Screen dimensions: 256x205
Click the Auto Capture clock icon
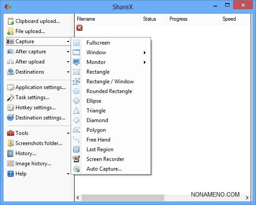tap(76, 169)
